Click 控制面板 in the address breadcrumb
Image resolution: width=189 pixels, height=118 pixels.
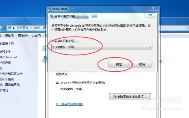pyautogui.click(x=22, y=28)
